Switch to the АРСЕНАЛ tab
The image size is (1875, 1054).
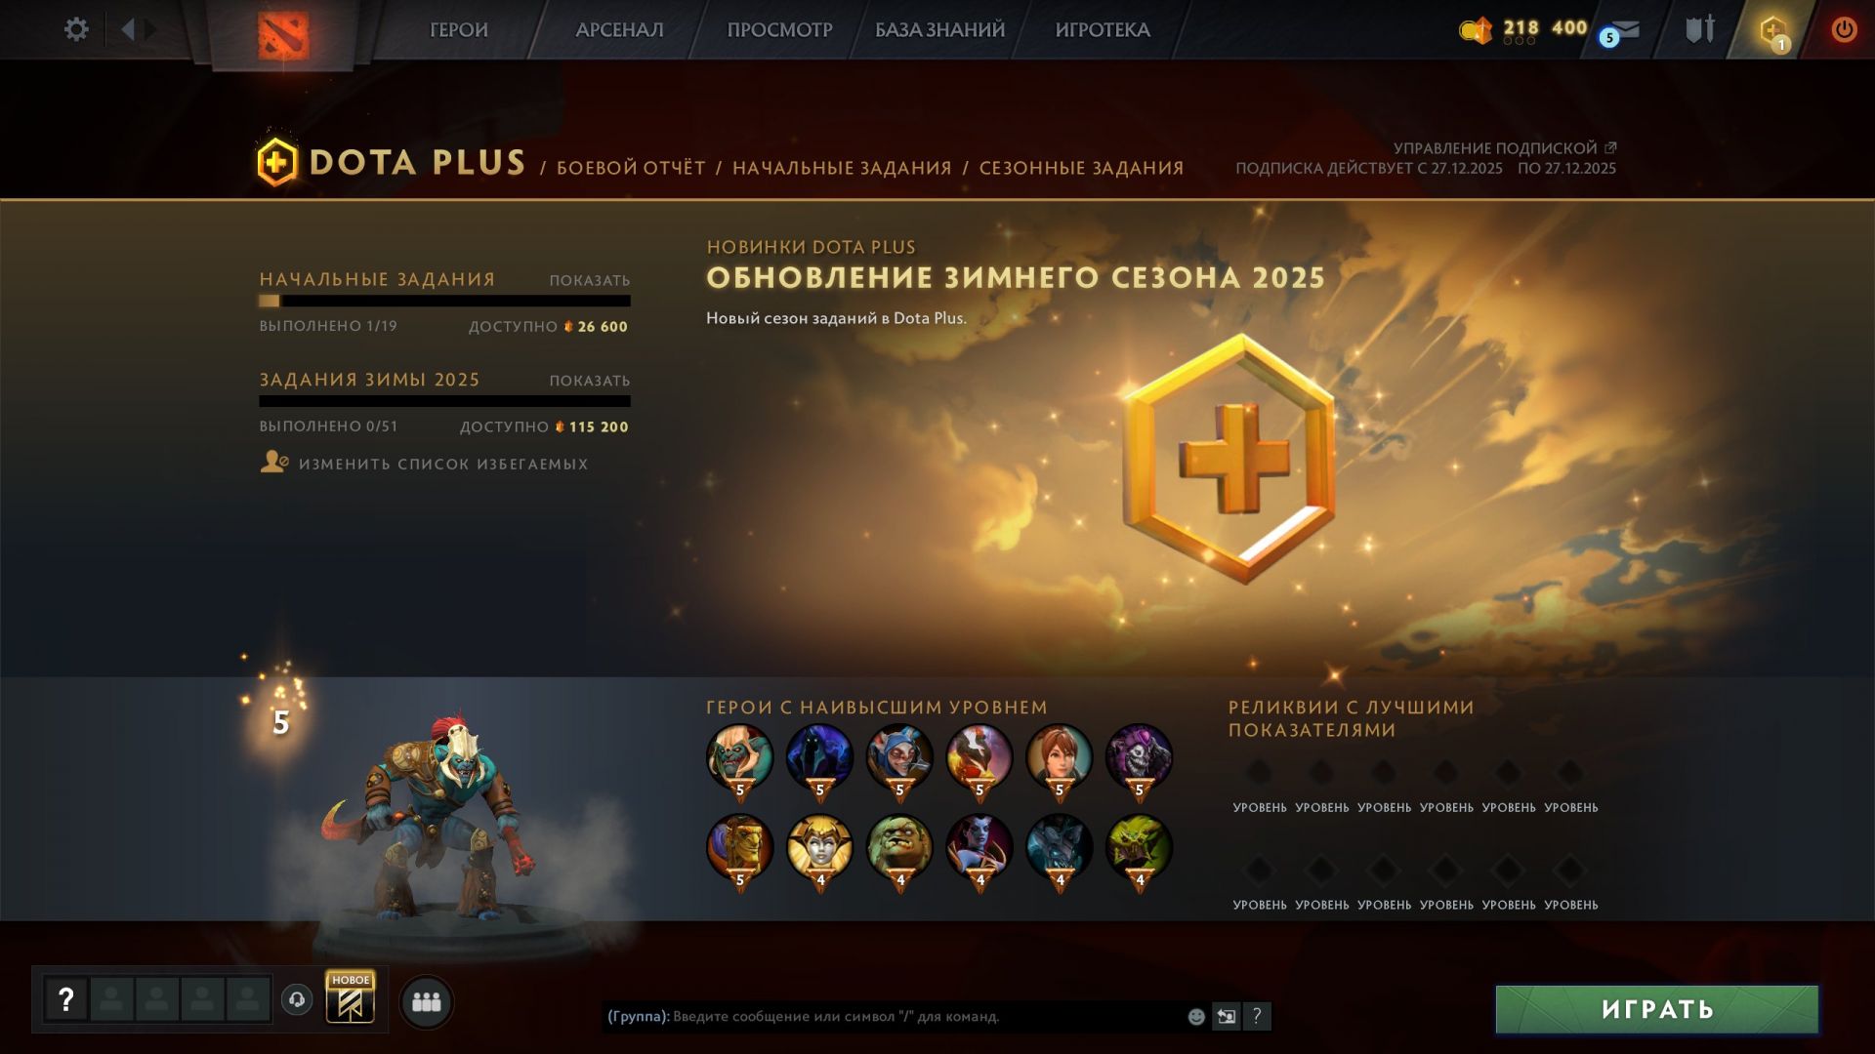click(620, 30)
